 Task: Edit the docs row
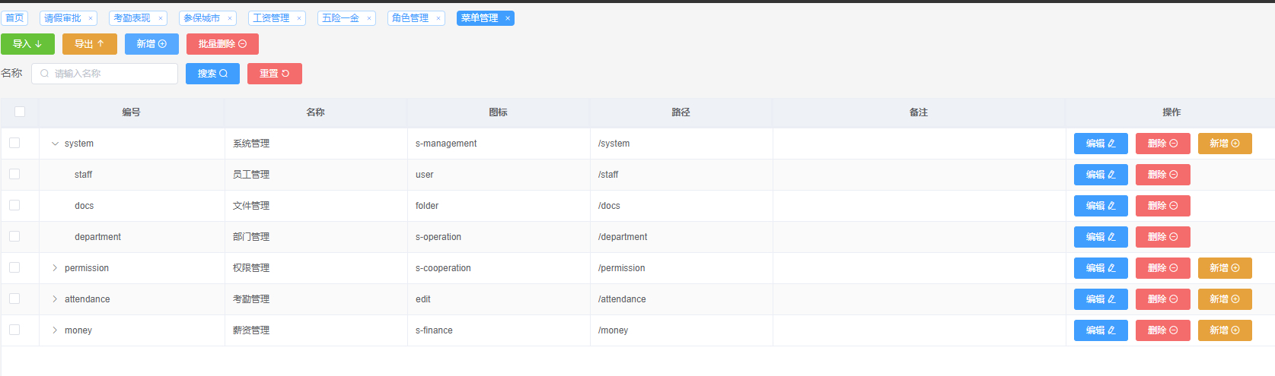1101,206
